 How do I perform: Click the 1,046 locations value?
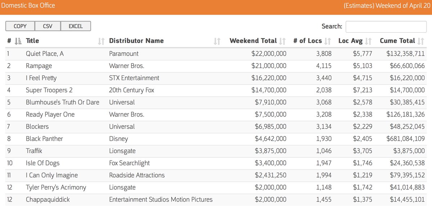324,151
